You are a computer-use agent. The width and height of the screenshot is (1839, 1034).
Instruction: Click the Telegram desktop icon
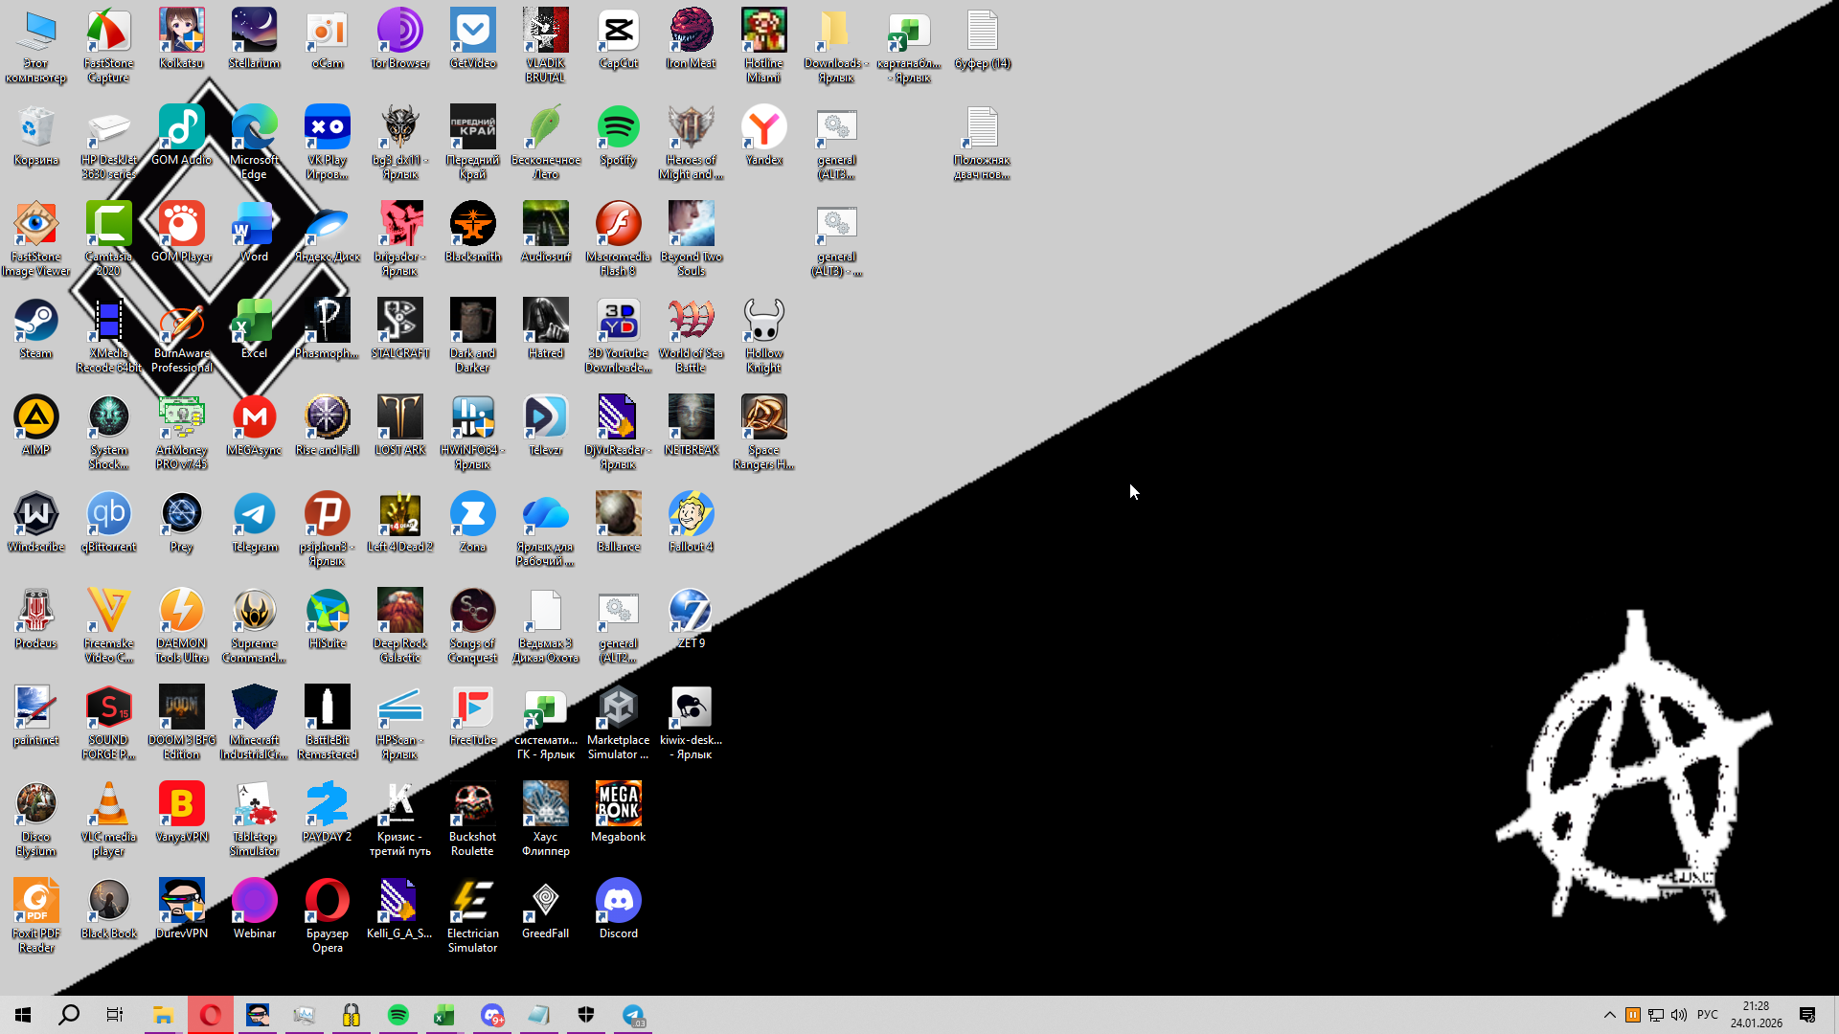[255, 515]
